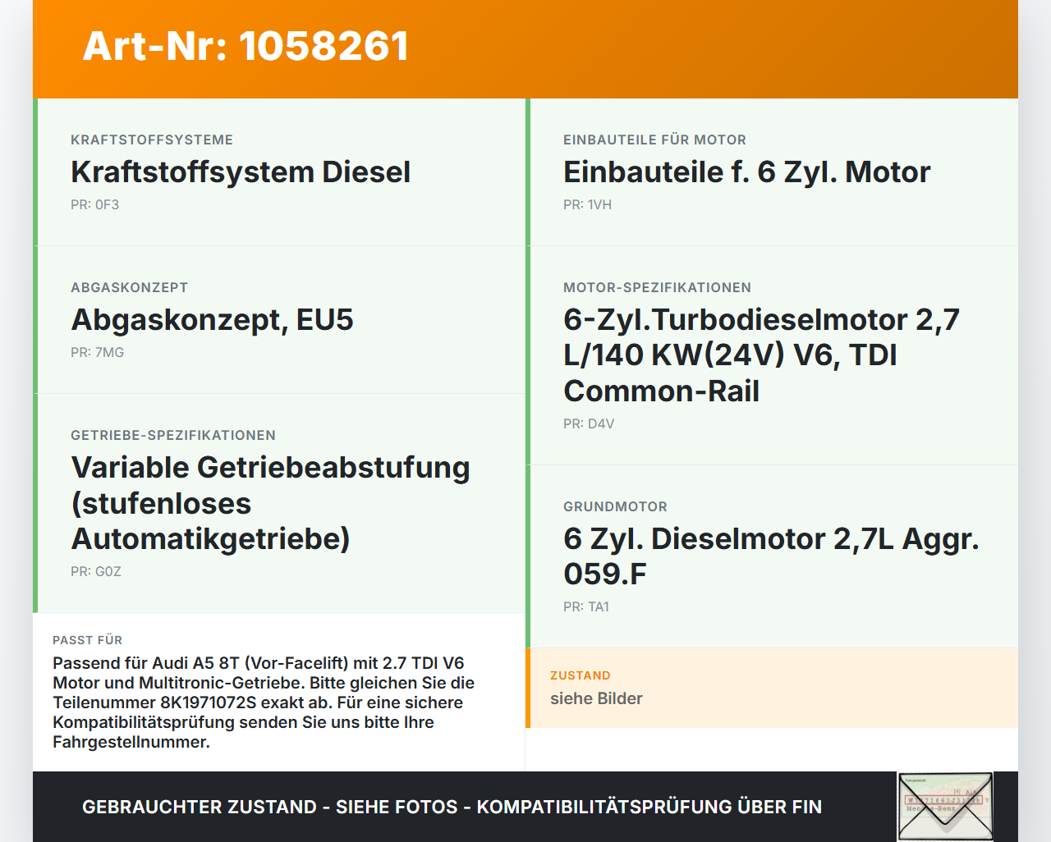Image resolution: width=1051 pixels, height=842 pixels.
Task: Select the PR: G0Z code
Action: 96,571
